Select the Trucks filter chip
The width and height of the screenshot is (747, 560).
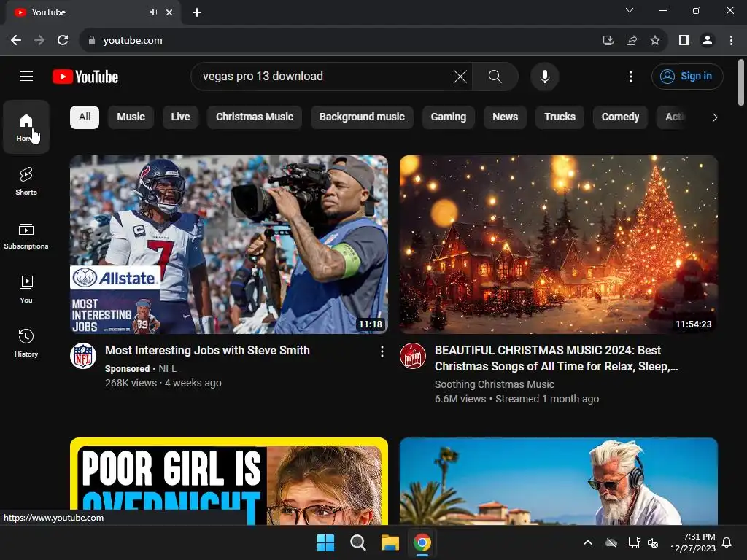pyautogui.click(x=560, y=117)
